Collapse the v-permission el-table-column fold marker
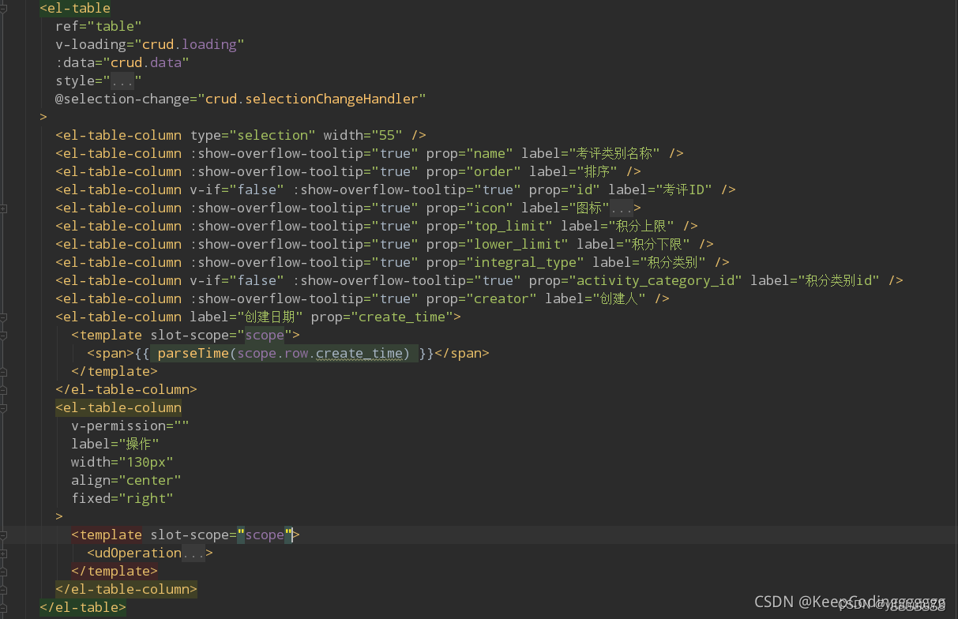The height and width of the screenshot is (619, 958). coord(4,408)
